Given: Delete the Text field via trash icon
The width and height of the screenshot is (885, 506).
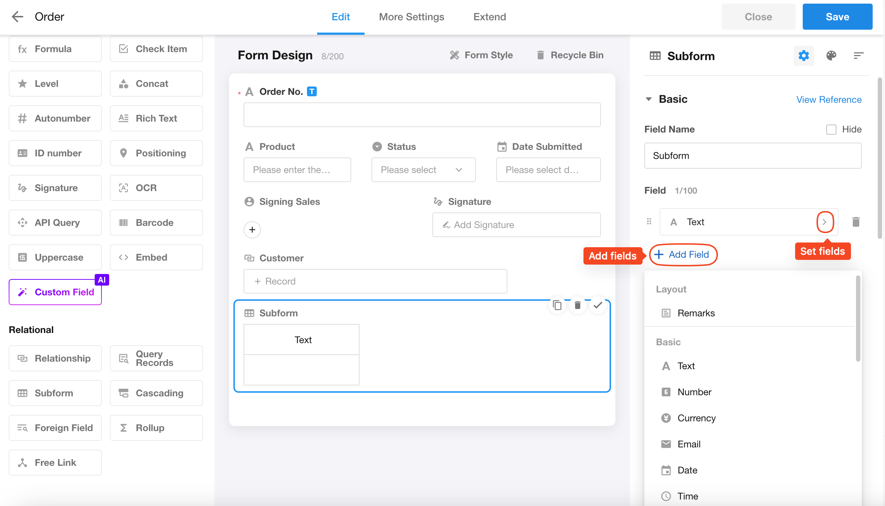Looking at the screenshot, I should click(x=856, y=222).
